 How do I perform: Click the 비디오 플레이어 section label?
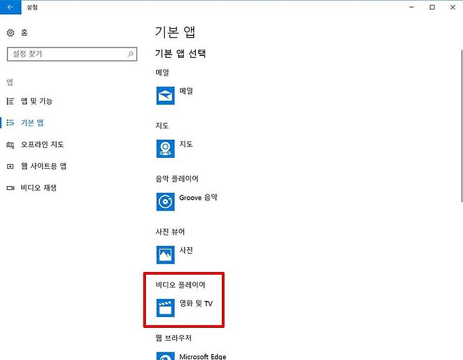[x=180, y=284]
